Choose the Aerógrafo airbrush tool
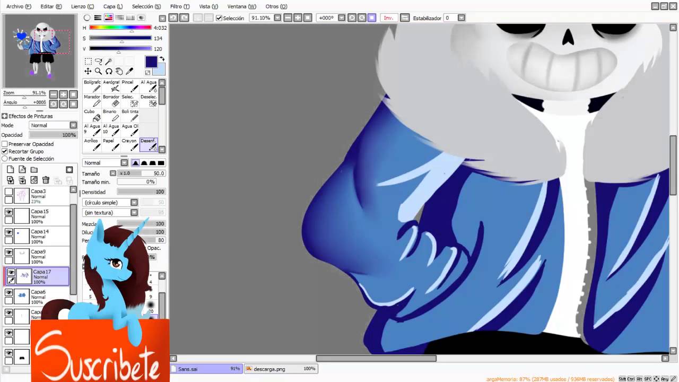 pos(111,86)
